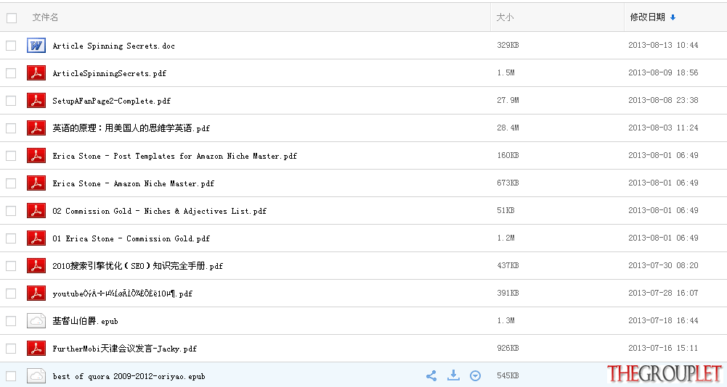Open 英语的原理：用美国人的思维学英语.pdf
Screen dimensions: 727x387
(131, 128)
